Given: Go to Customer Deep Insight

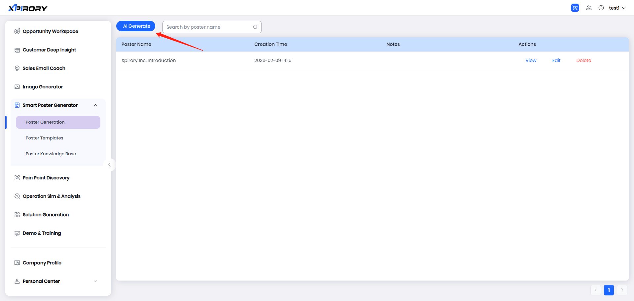Looking at the screenshot, I should point(49,50).
